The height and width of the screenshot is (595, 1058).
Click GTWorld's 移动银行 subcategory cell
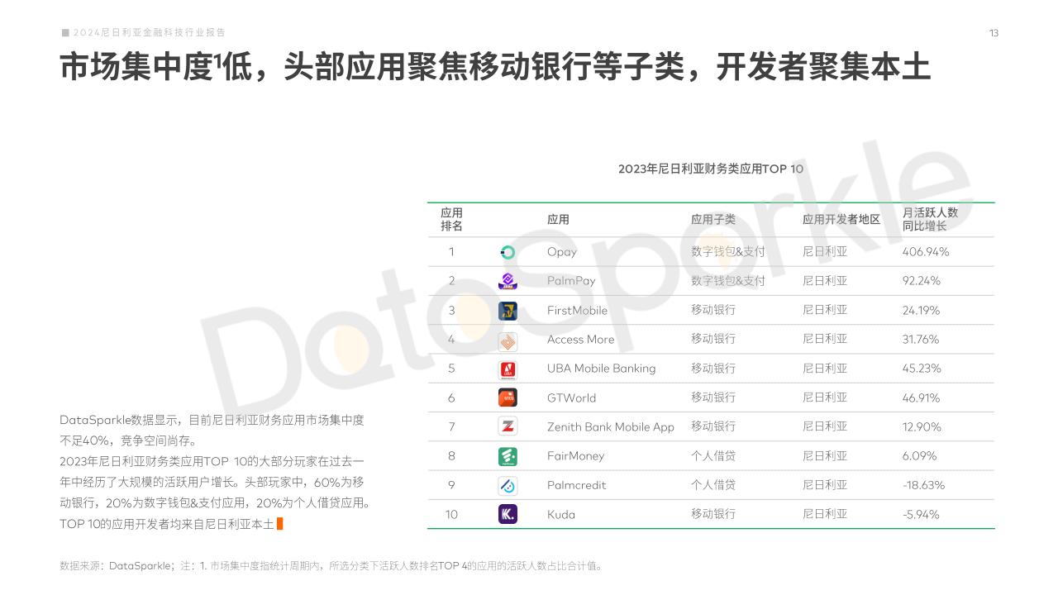pos(713,397)
